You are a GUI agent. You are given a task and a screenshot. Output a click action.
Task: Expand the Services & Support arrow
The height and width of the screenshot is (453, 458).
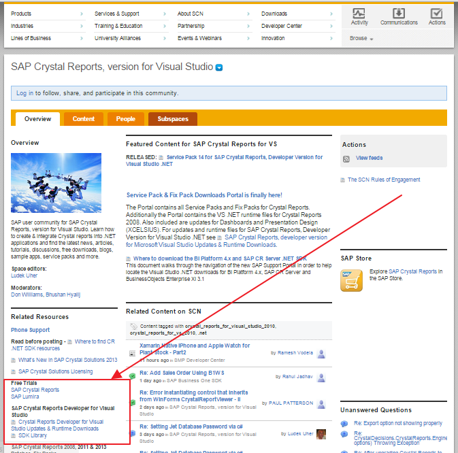point(165,14)
